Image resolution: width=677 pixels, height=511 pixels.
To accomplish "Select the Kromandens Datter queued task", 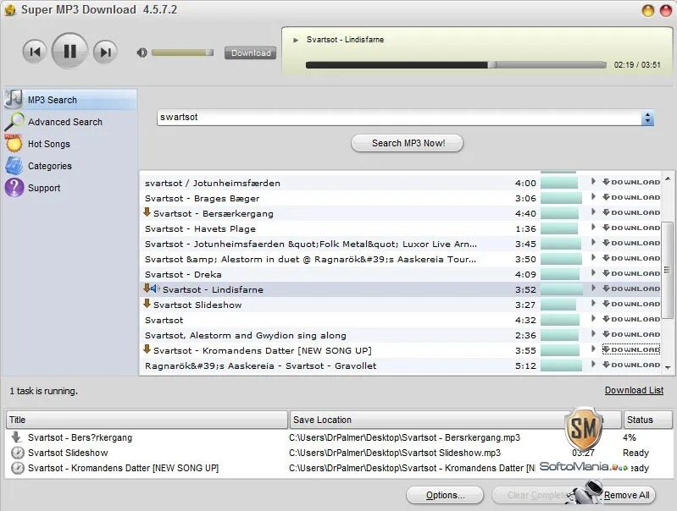I will [x=339, y=468].
